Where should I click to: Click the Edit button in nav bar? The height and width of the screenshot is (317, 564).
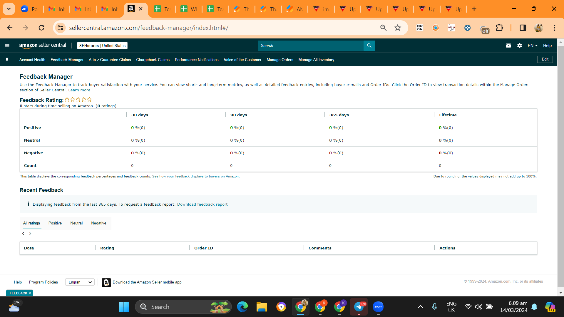point(545,59)
